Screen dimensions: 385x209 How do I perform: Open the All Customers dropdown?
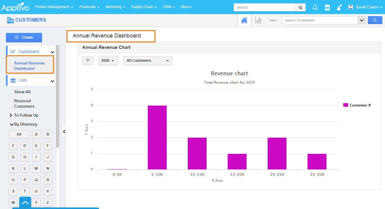pos(147,61)
